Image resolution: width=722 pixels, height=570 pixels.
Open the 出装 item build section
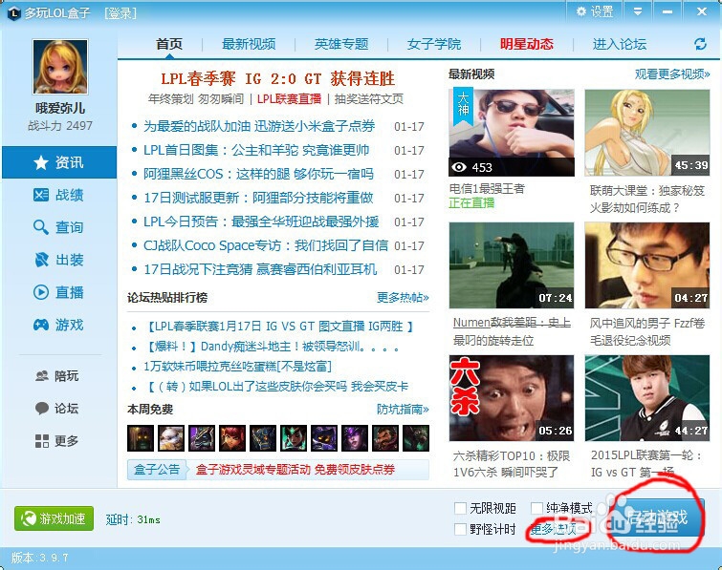tap(59, 260)
